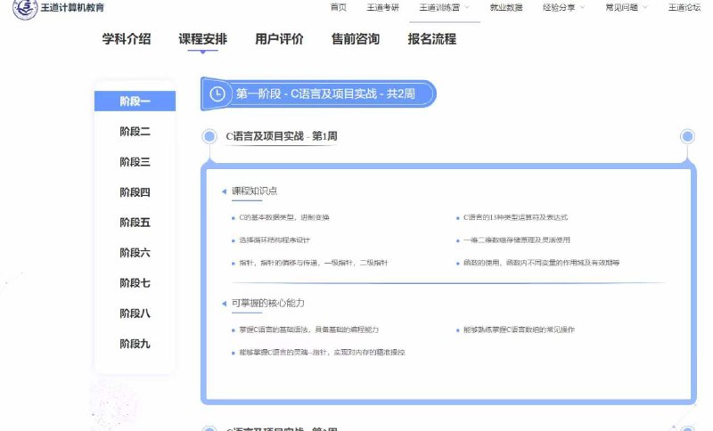Select 阶段七 in the stage sidebar
The height and width of the screenshot is (431, 713).
click(x=135, y=283)
